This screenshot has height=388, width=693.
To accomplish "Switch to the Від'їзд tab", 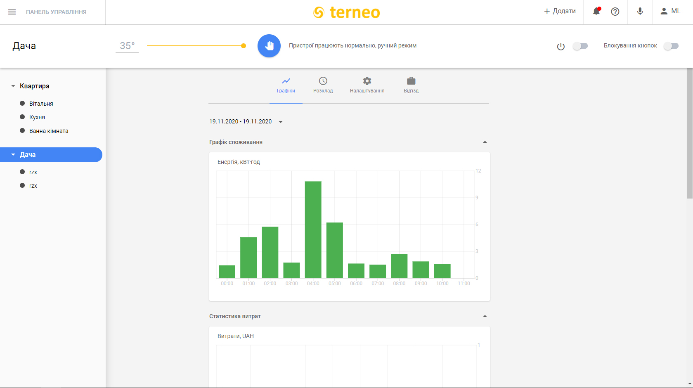I will pos(411,85).
